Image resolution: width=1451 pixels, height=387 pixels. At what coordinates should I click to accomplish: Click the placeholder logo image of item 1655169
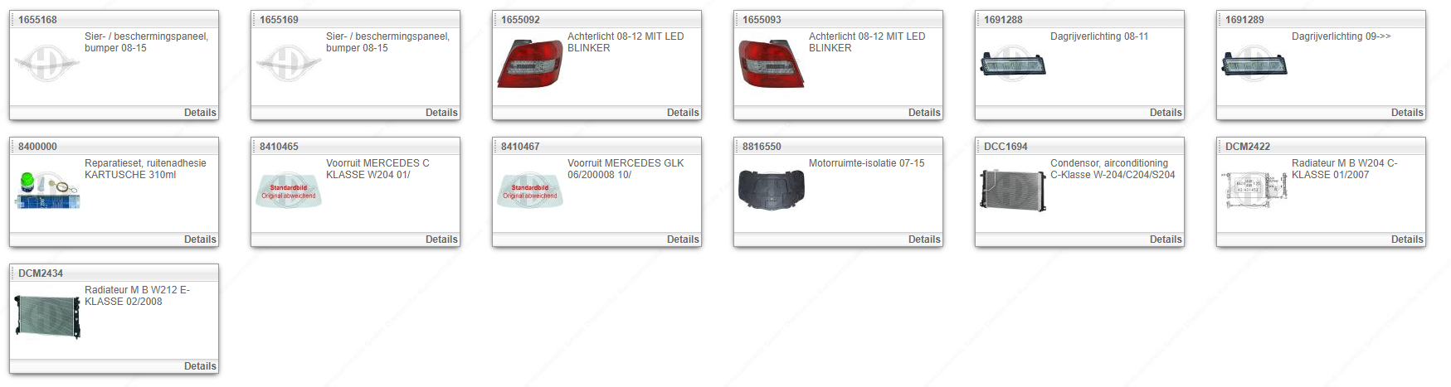(289, 64)
